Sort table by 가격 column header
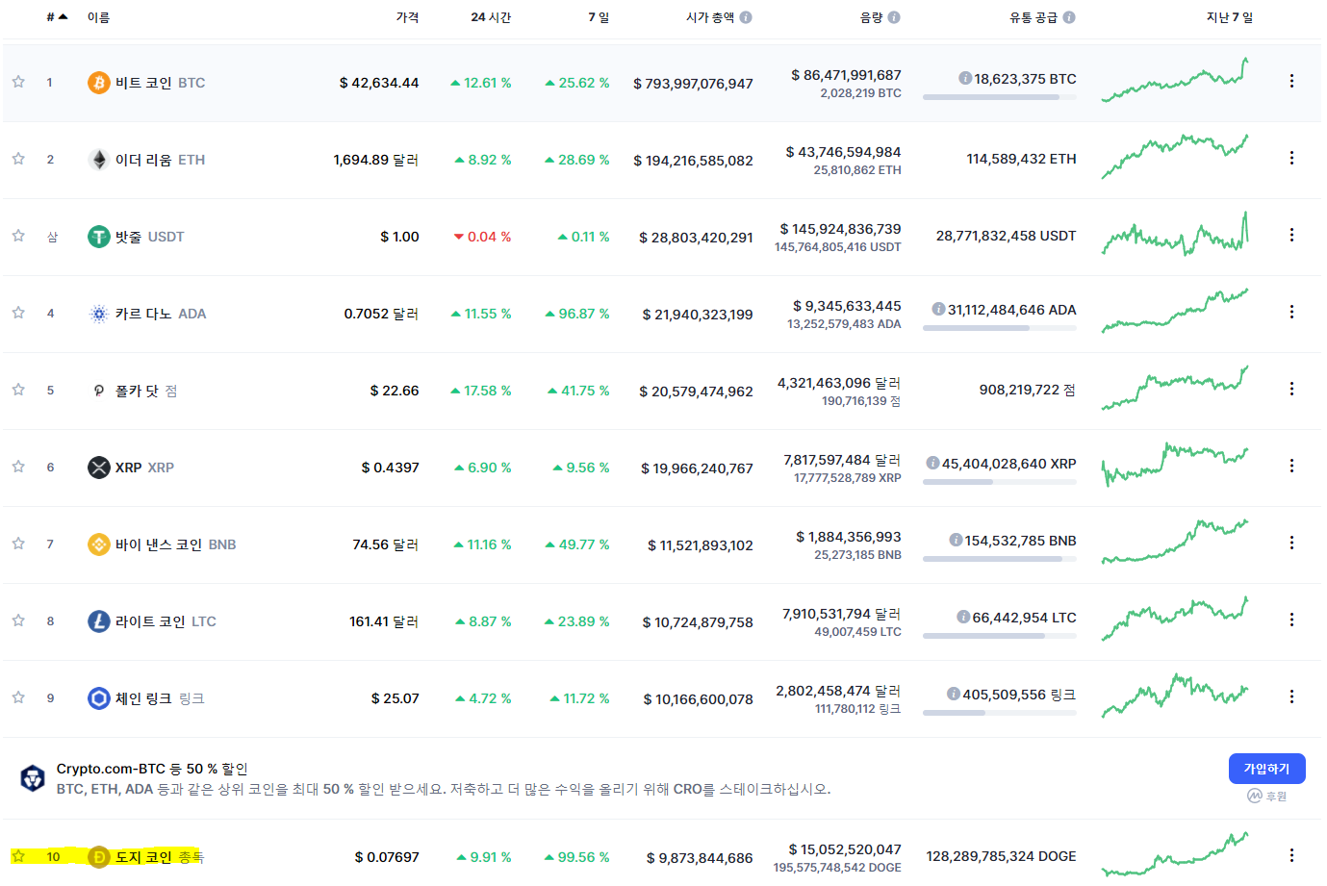The width and height of the screenshot is (1327, 886). (407, 17)
